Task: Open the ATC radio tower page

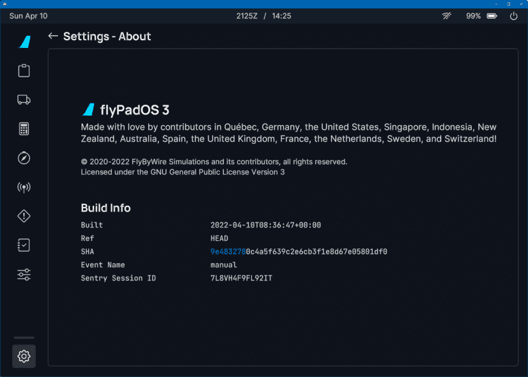Action: tap(24, 187)
